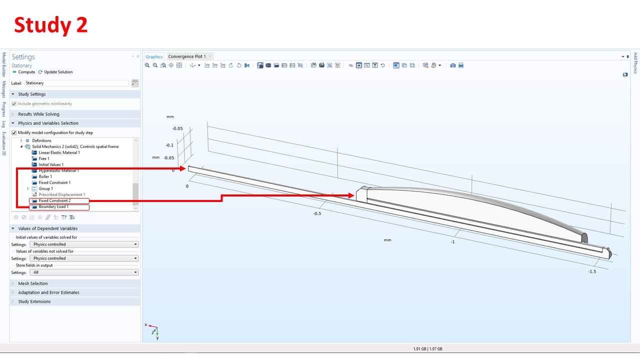Switch to the Convergence Plot 1 tab
640x360 pixels.
click(186, 56)
